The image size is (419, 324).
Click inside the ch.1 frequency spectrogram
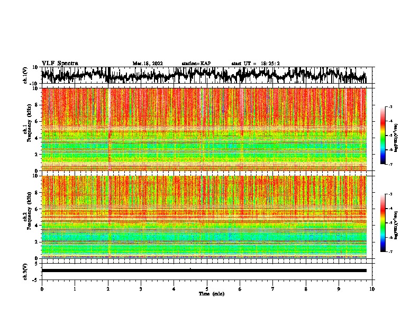point(204,129)
